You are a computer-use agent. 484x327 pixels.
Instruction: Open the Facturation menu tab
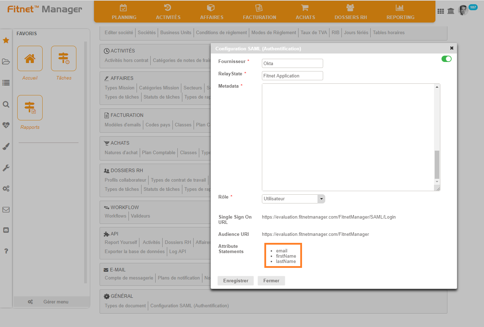coord(259,12)
